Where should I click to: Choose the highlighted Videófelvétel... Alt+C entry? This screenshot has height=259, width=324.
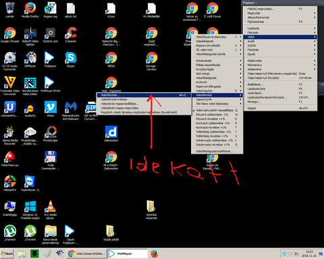pos(144,95)
